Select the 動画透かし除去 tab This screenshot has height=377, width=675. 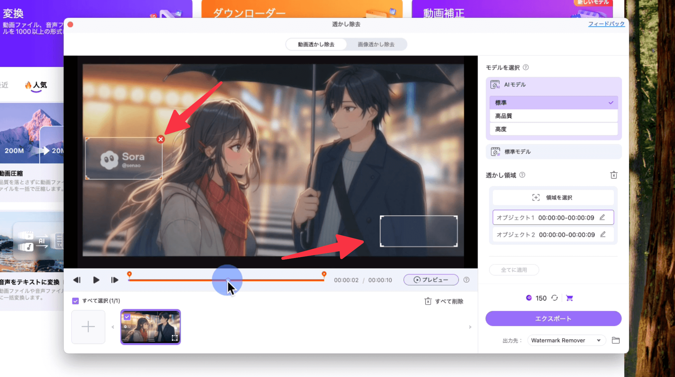(315, 44)
